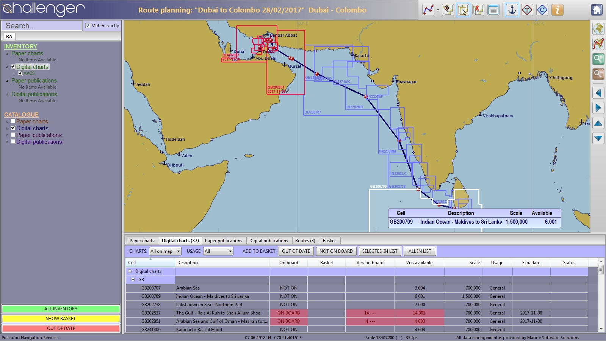606x341 pixels.
Task: Pan the map down
Action: [x=598, y=138]
